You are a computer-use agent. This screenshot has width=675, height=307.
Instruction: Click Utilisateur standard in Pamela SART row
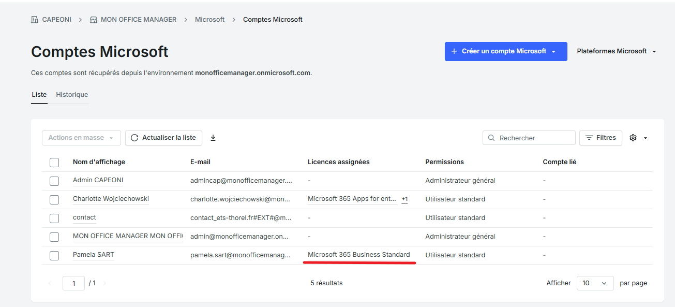[455, 255]
